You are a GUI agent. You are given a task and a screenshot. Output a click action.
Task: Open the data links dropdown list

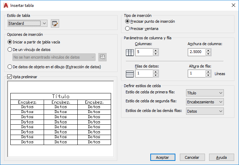coord(54,57)
